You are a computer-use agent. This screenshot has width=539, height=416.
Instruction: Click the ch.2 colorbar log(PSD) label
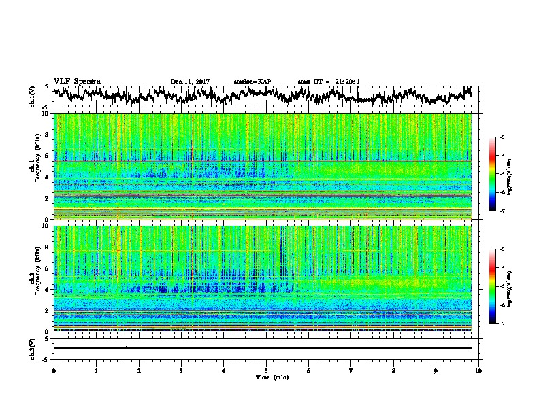coord(509,289)
